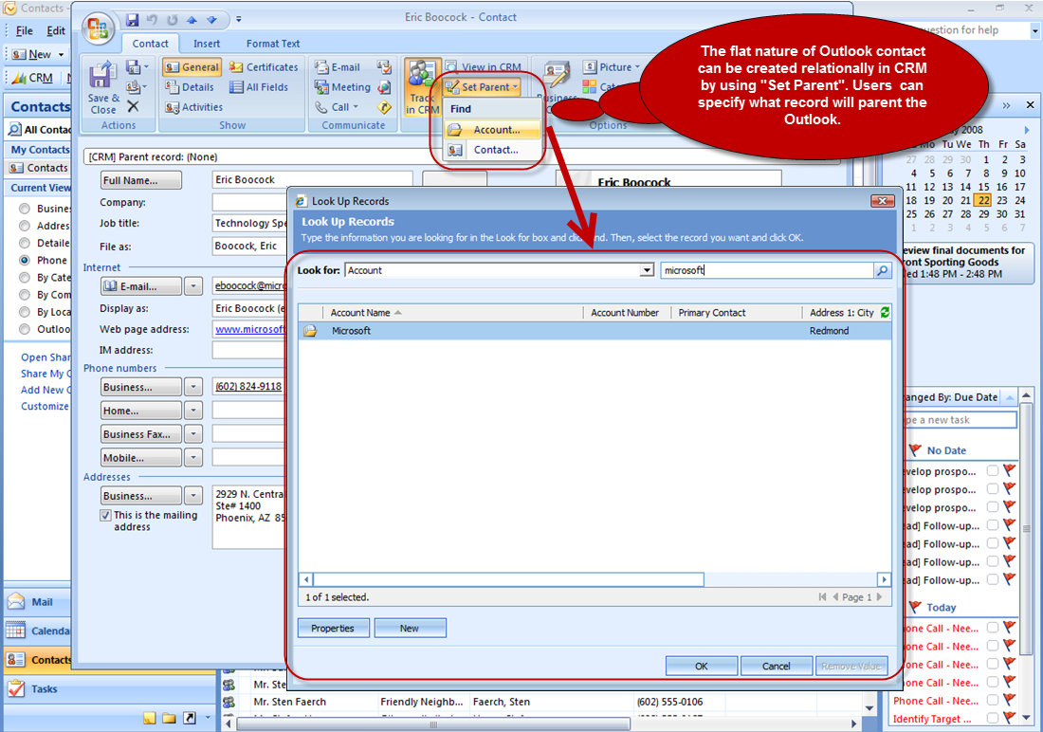
Task: Click the CRM toolbar icon in main window
Action: tap(18, 78)
